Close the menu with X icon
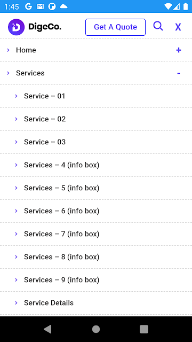Screen dimensions: 192x342 pyautogui.click(x=178, y=27)
